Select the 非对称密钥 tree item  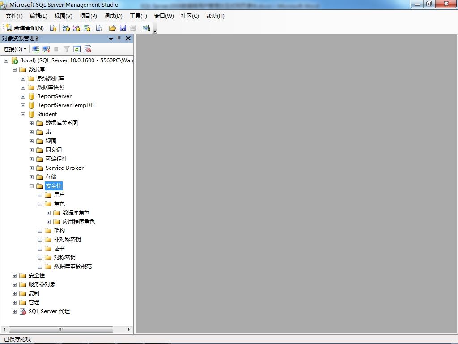click(x=67, y=240)
